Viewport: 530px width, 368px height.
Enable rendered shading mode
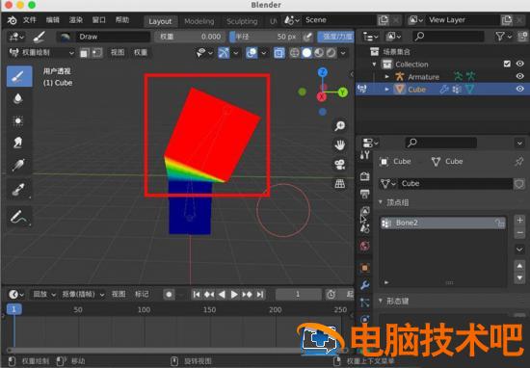pyautogui.click(x=331, y=53)
